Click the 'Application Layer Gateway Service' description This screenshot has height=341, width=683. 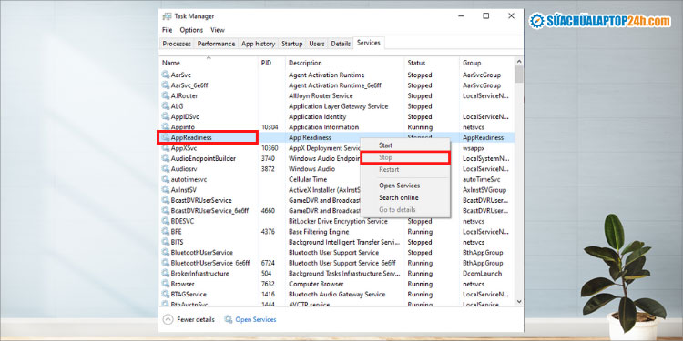pyautogui.click(x=338, y=106)
